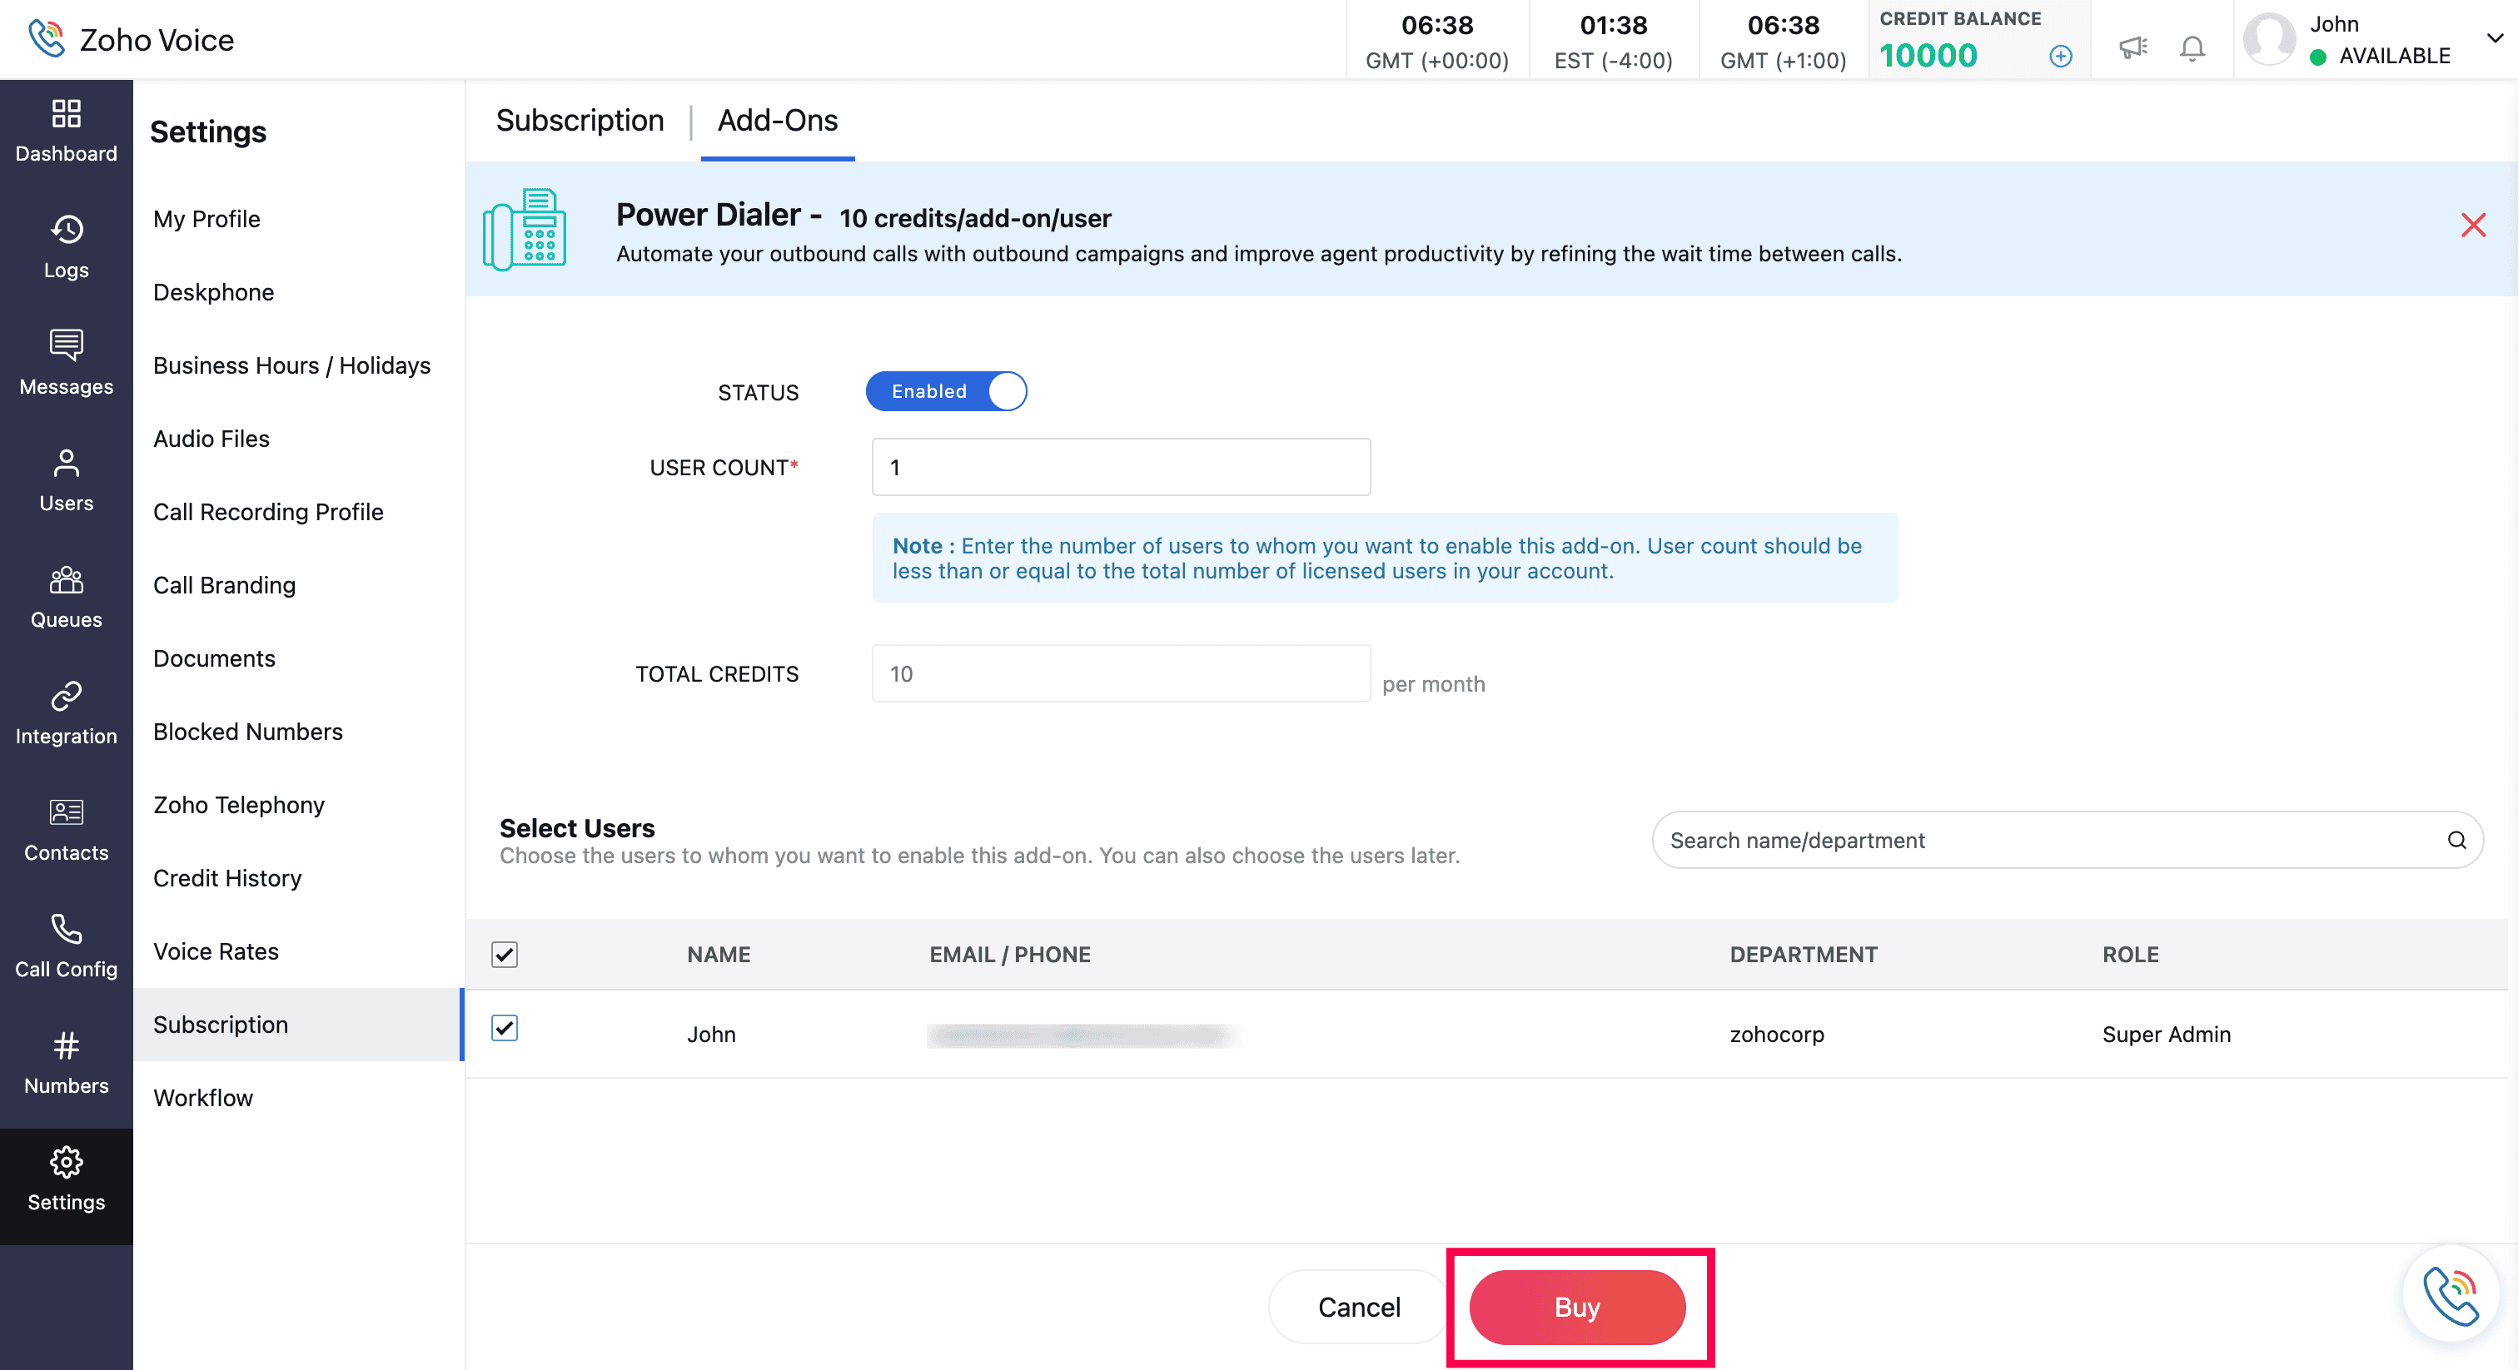2518x1370 pixels.
Task: Close the Power Dialer panel
Action: click(x=2472, y=226)
